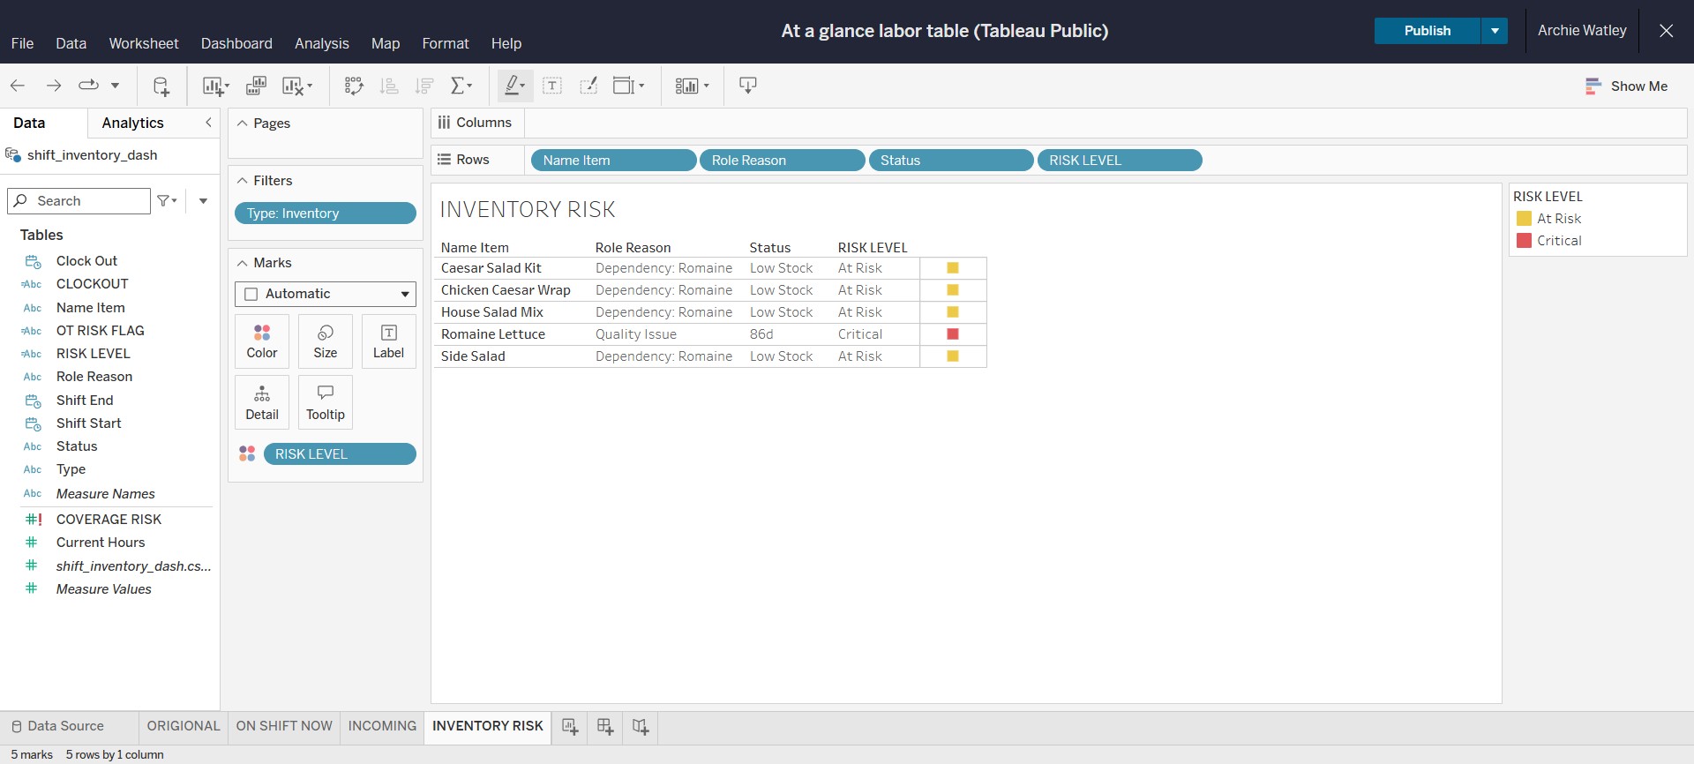Click the Replay Animation icon
The height and width of the screenshot is (764, 1694).
(88, 86)
